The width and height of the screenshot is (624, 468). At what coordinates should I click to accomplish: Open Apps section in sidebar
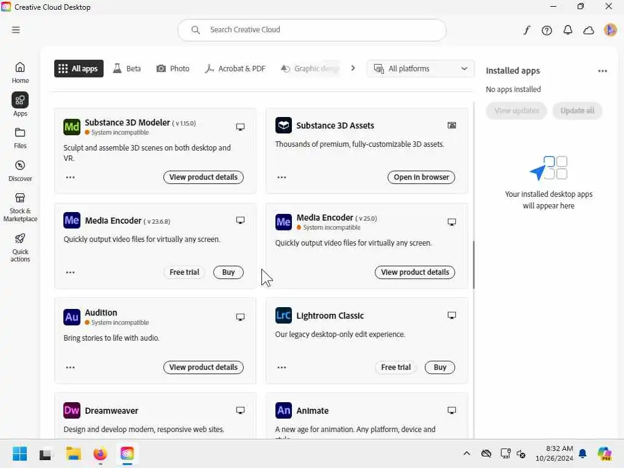[20, 104]
